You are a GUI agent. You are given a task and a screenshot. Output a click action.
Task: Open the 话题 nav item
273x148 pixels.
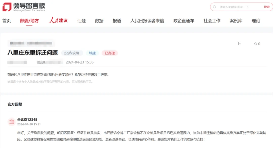tap(81, 21)
